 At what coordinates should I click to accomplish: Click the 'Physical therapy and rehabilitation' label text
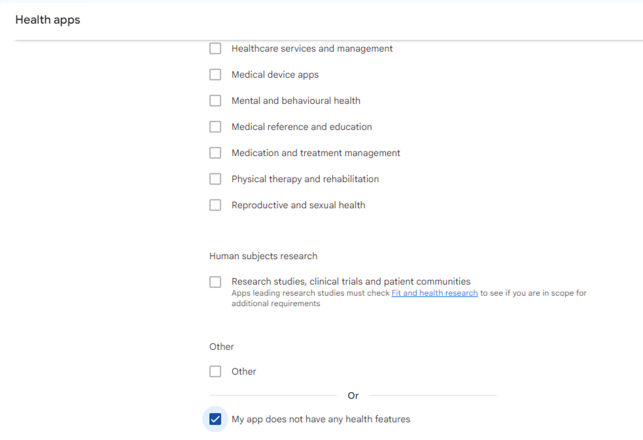[x=305, y=179]
